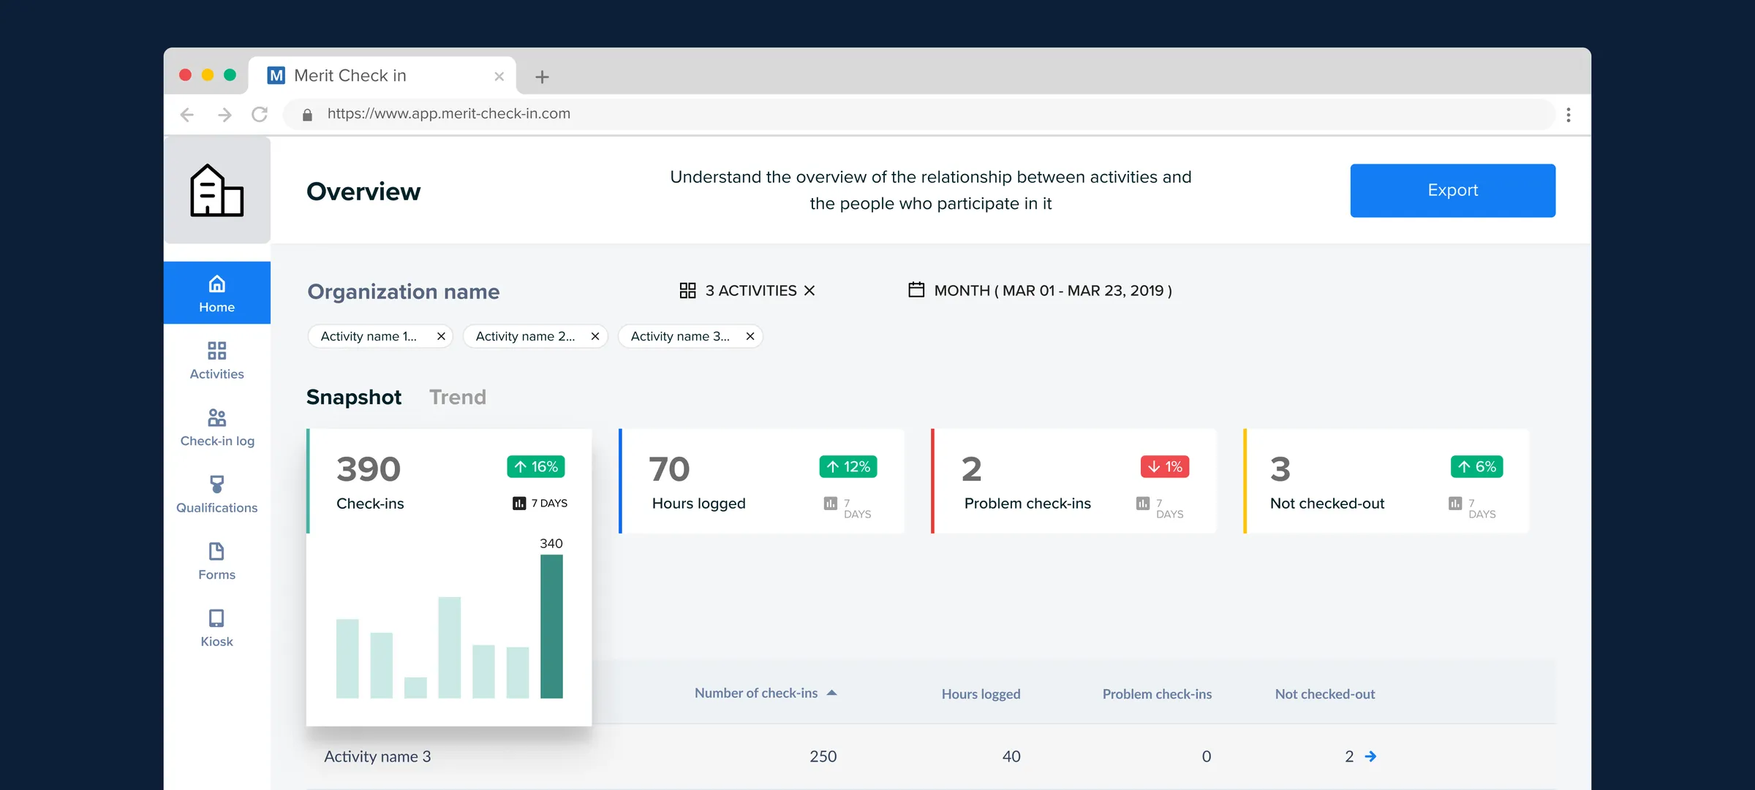Go to Check-in log in sidebar
1755x790 pixels.
[x=216, y=428]
